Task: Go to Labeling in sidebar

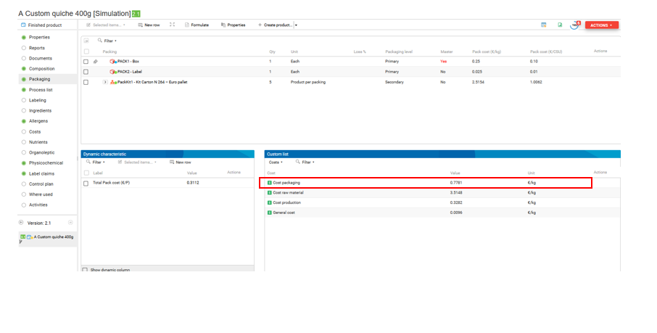Action: pyautogui.click(x=37, y=100)
